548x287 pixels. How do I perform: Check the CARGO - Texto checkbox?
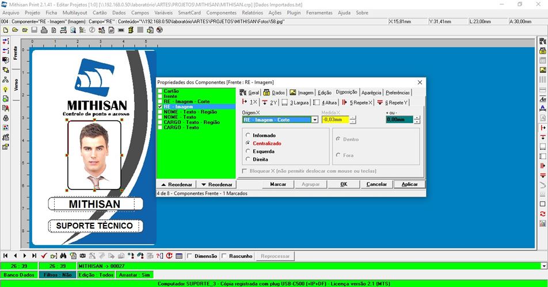[x=160, y=128]
